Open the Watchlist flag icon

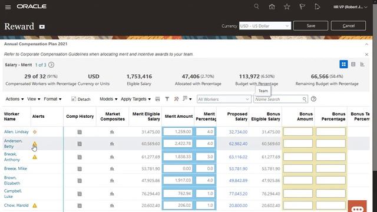click(302, 6)
